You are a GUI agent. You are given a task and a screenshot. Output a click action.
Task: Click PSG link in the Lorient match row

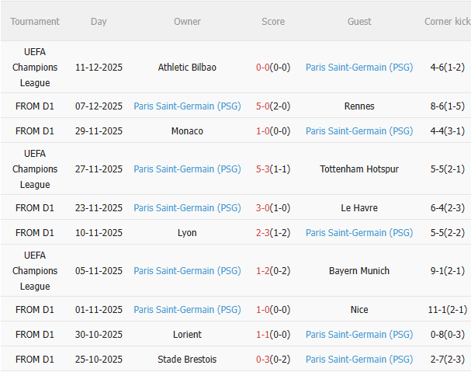(x=359, y=335)
